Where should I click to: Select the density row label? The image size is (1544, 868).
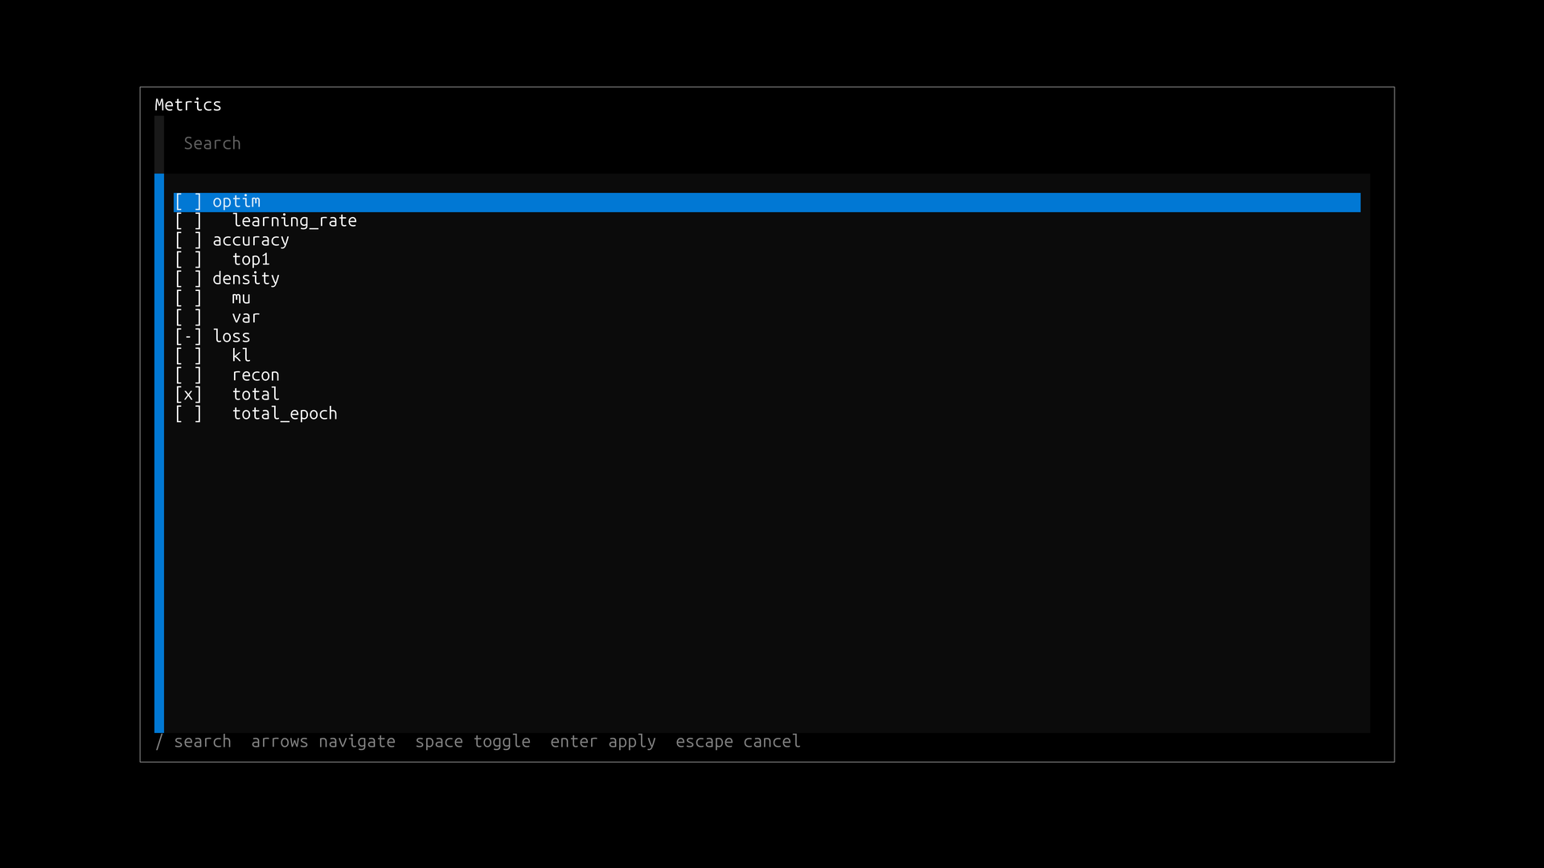(246, 279)
